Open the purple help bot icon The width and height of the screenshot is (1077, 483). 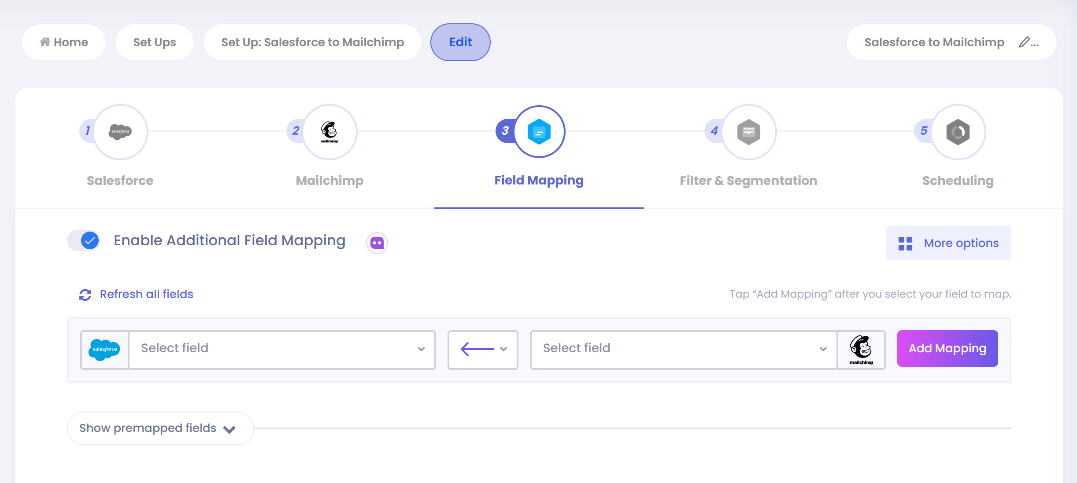(377, 243)
